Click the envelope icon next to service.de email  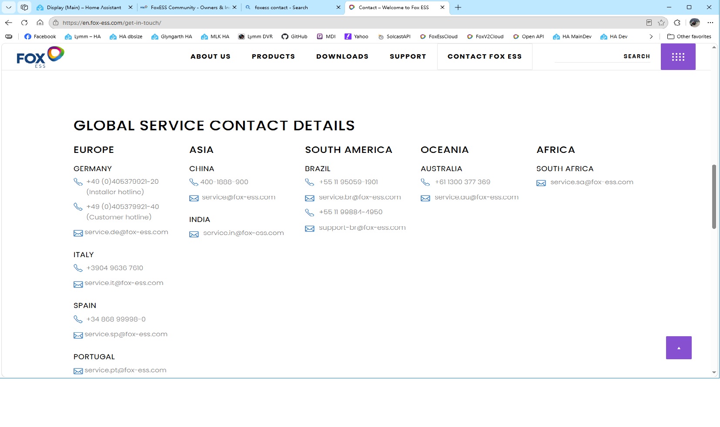(78, 233)
